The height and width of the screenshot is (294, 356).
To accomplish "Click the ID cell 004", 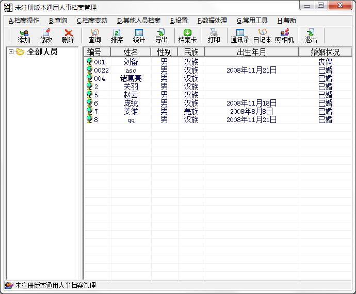I will pyautogui.click(x=100, y=78).
